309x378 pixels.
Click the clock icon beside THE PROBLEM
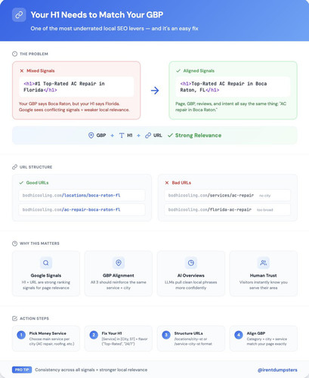pyautogui.click(x=15, y=54)
